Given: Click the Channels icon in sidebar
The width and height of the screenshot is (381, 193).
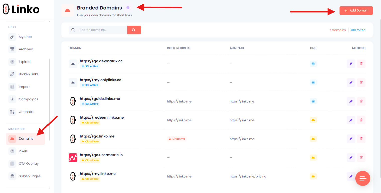Looking at the screenshot, I should pyautogui.click(x=12, y=112).
